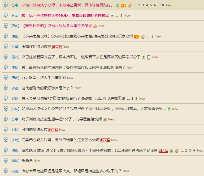Click the 新人帖 badge beside 玉蝉你们得到过吗
Viewport: 204px width, 176px height.
(57, 47)
